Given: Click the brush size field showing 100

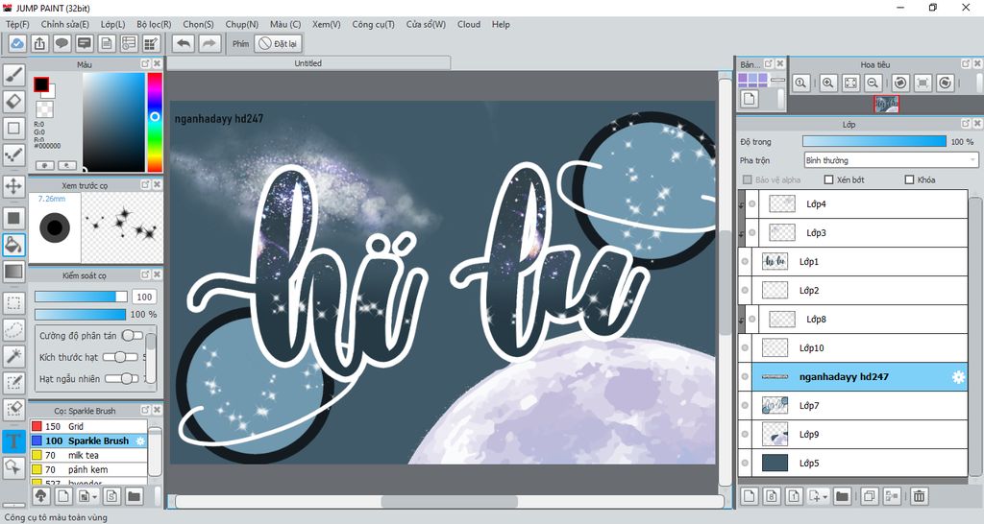Looking at the screenshot, I should (144, 297).
